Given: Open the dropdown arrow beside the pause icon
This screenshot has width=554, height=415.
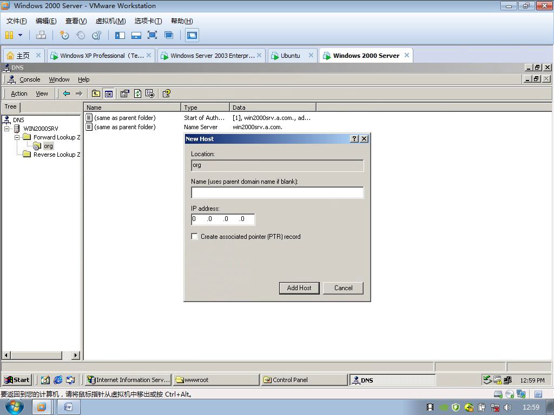Looking at the screenshot, I should [x=20, y=35].
